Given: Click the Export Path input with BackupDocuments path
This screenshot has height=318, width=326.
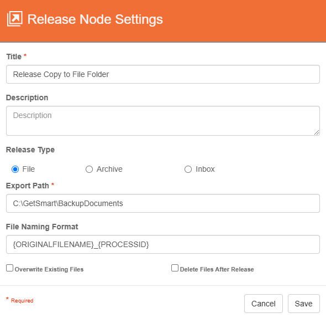Looking at the screenshot, I should (x=163, y=203).
